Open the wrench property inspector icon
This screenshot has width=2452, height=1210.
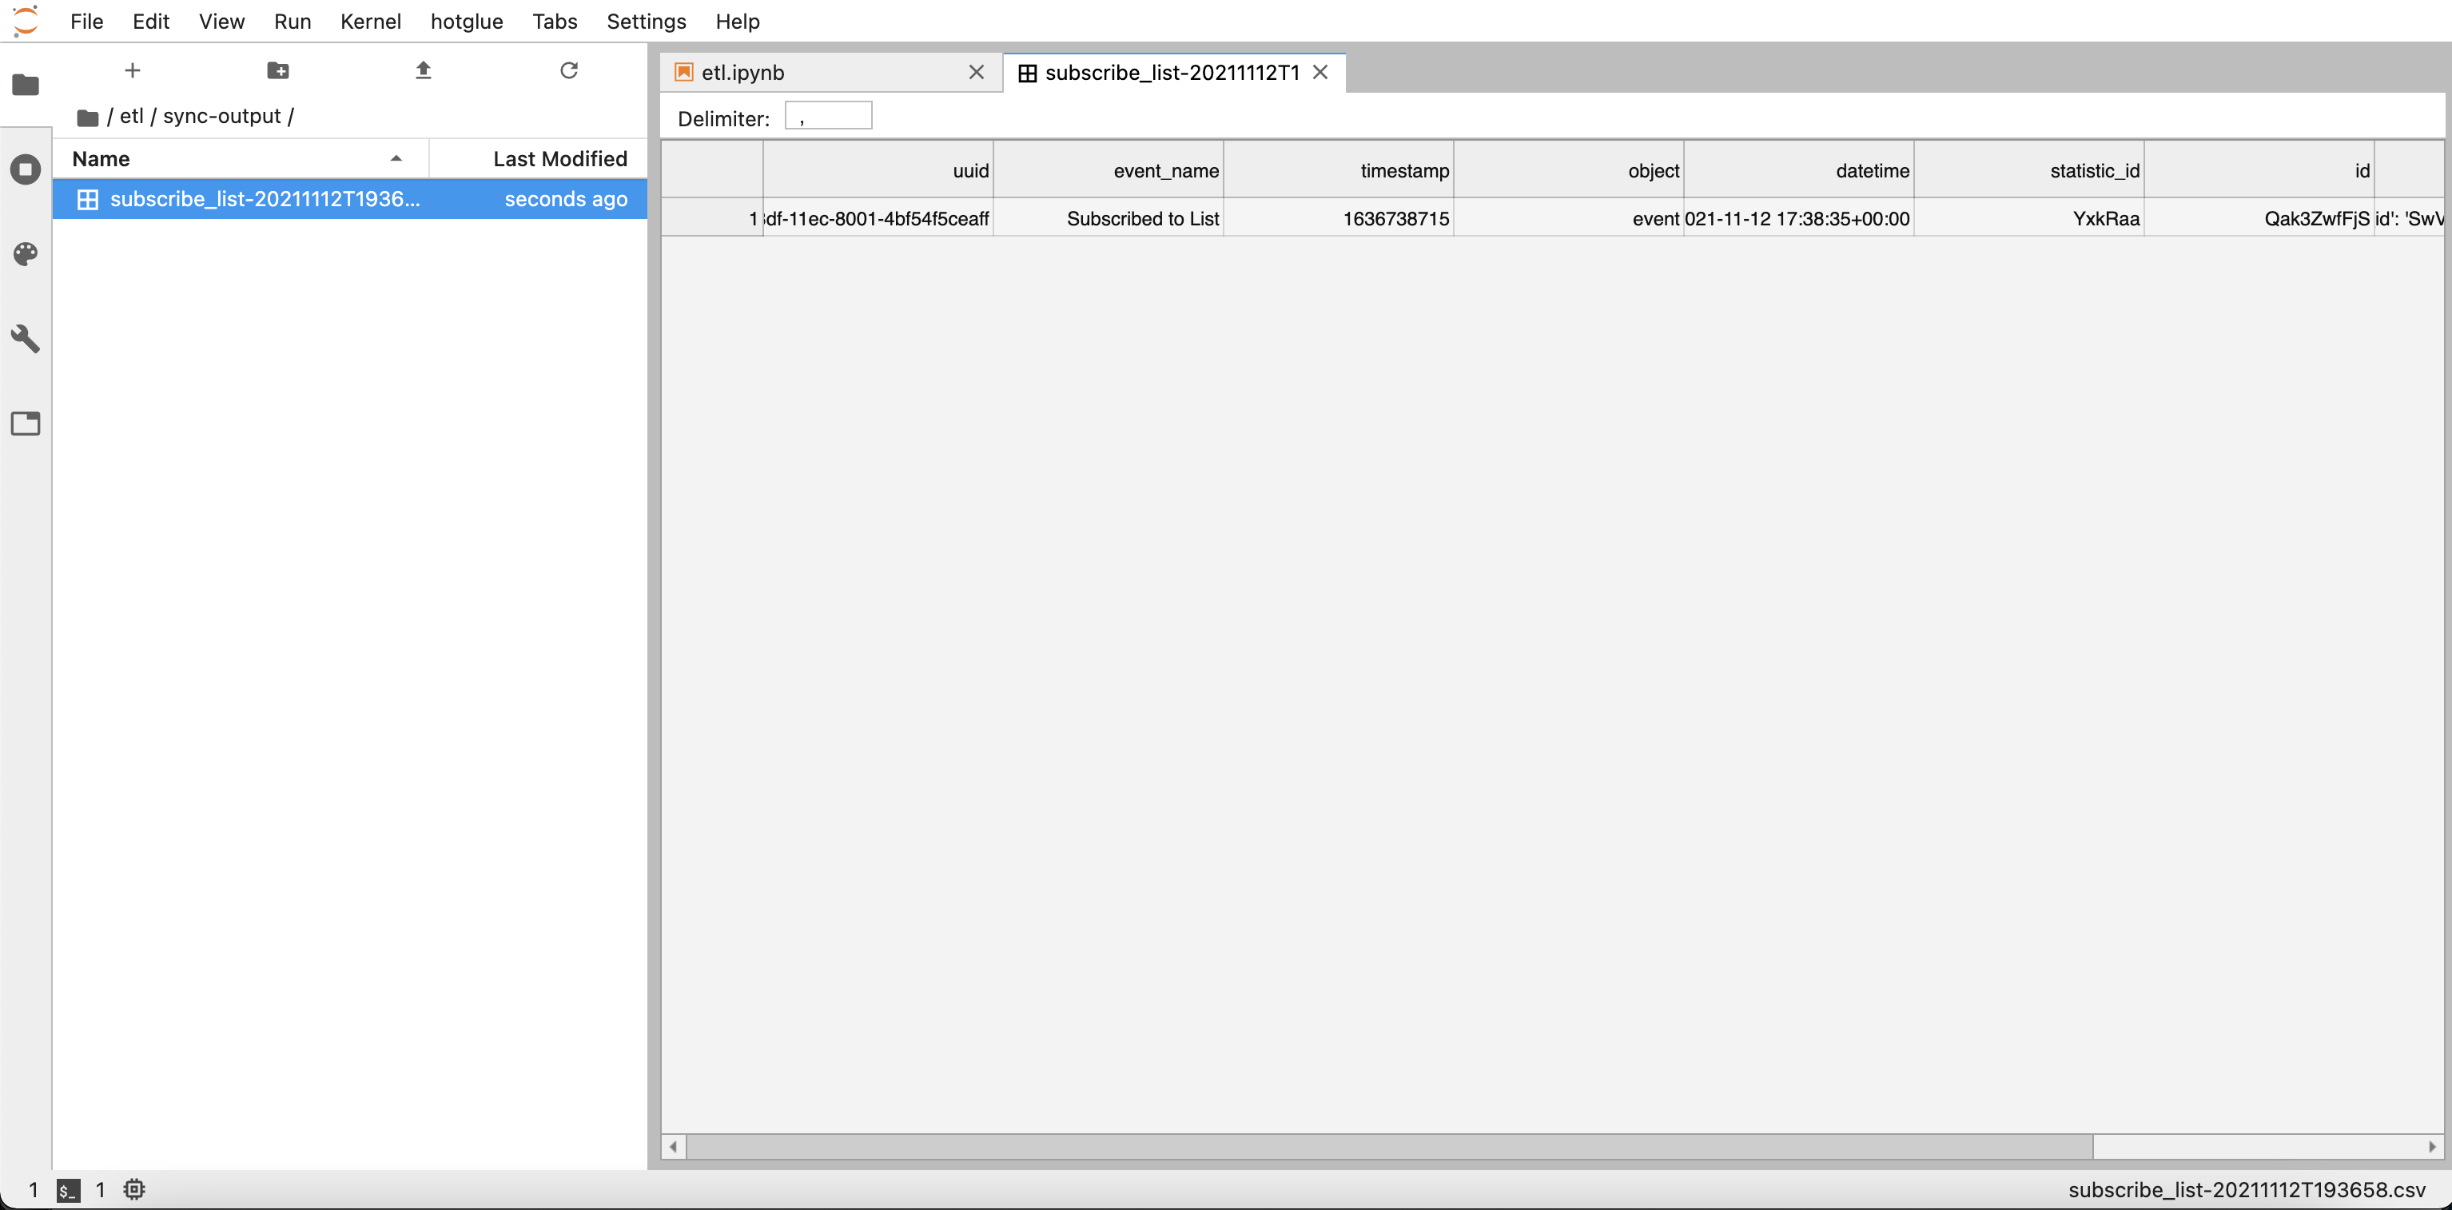click(x=26, y=338)
